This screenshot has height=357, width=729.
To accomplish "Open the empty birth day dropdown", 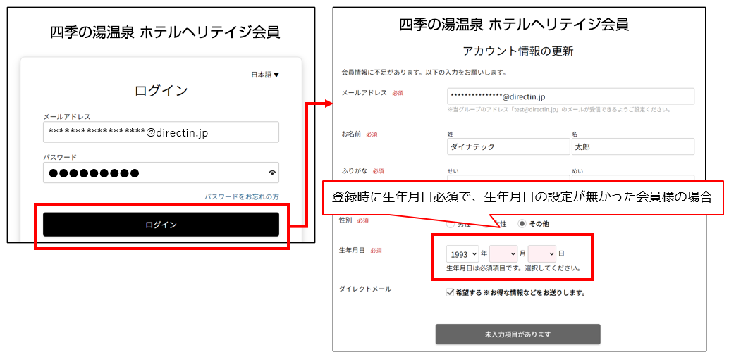I will [x=541, y=253].
